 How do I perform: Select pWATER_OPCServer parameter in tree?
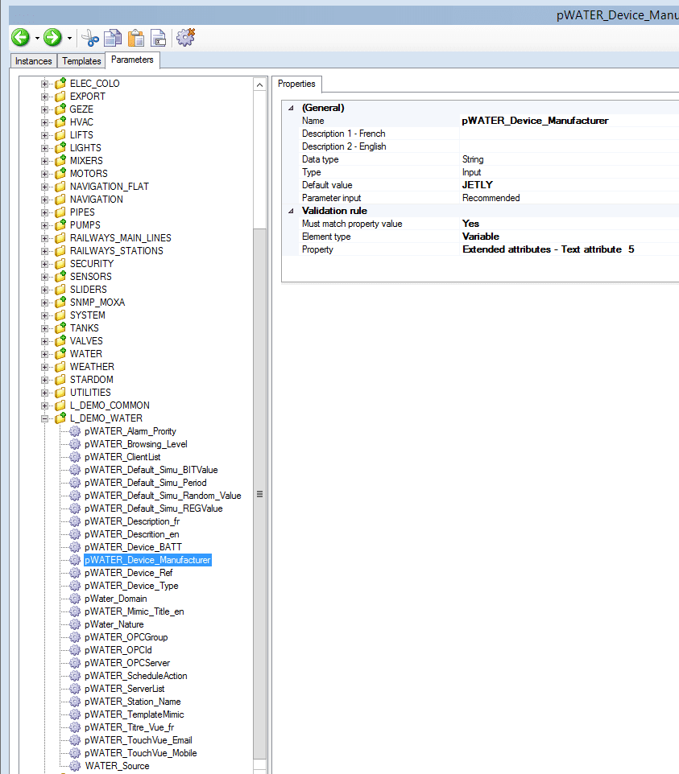tap(127, 663)
